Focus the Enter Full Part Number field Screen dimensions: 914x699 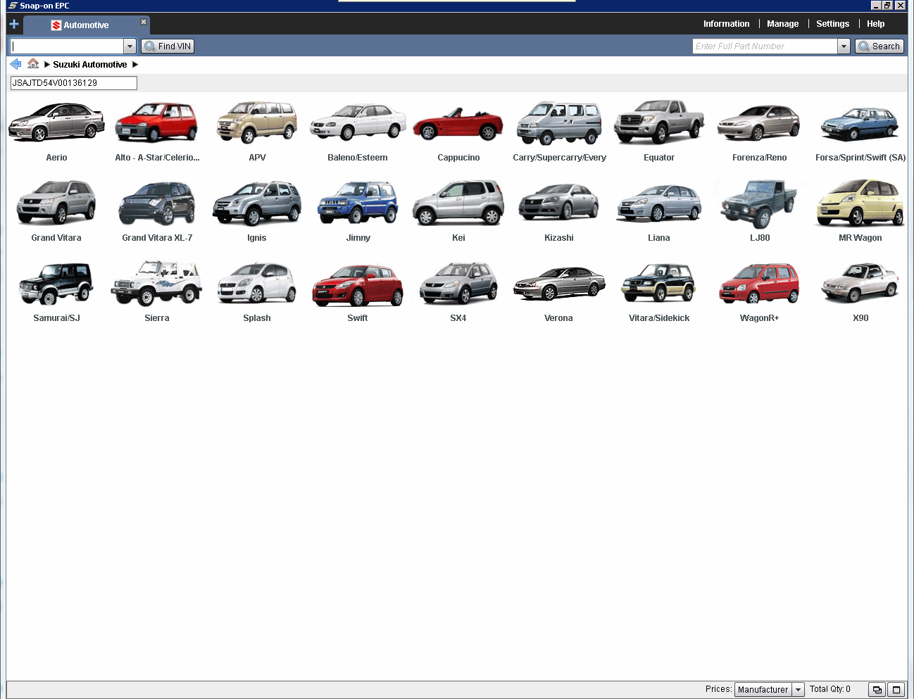point(765,46)
